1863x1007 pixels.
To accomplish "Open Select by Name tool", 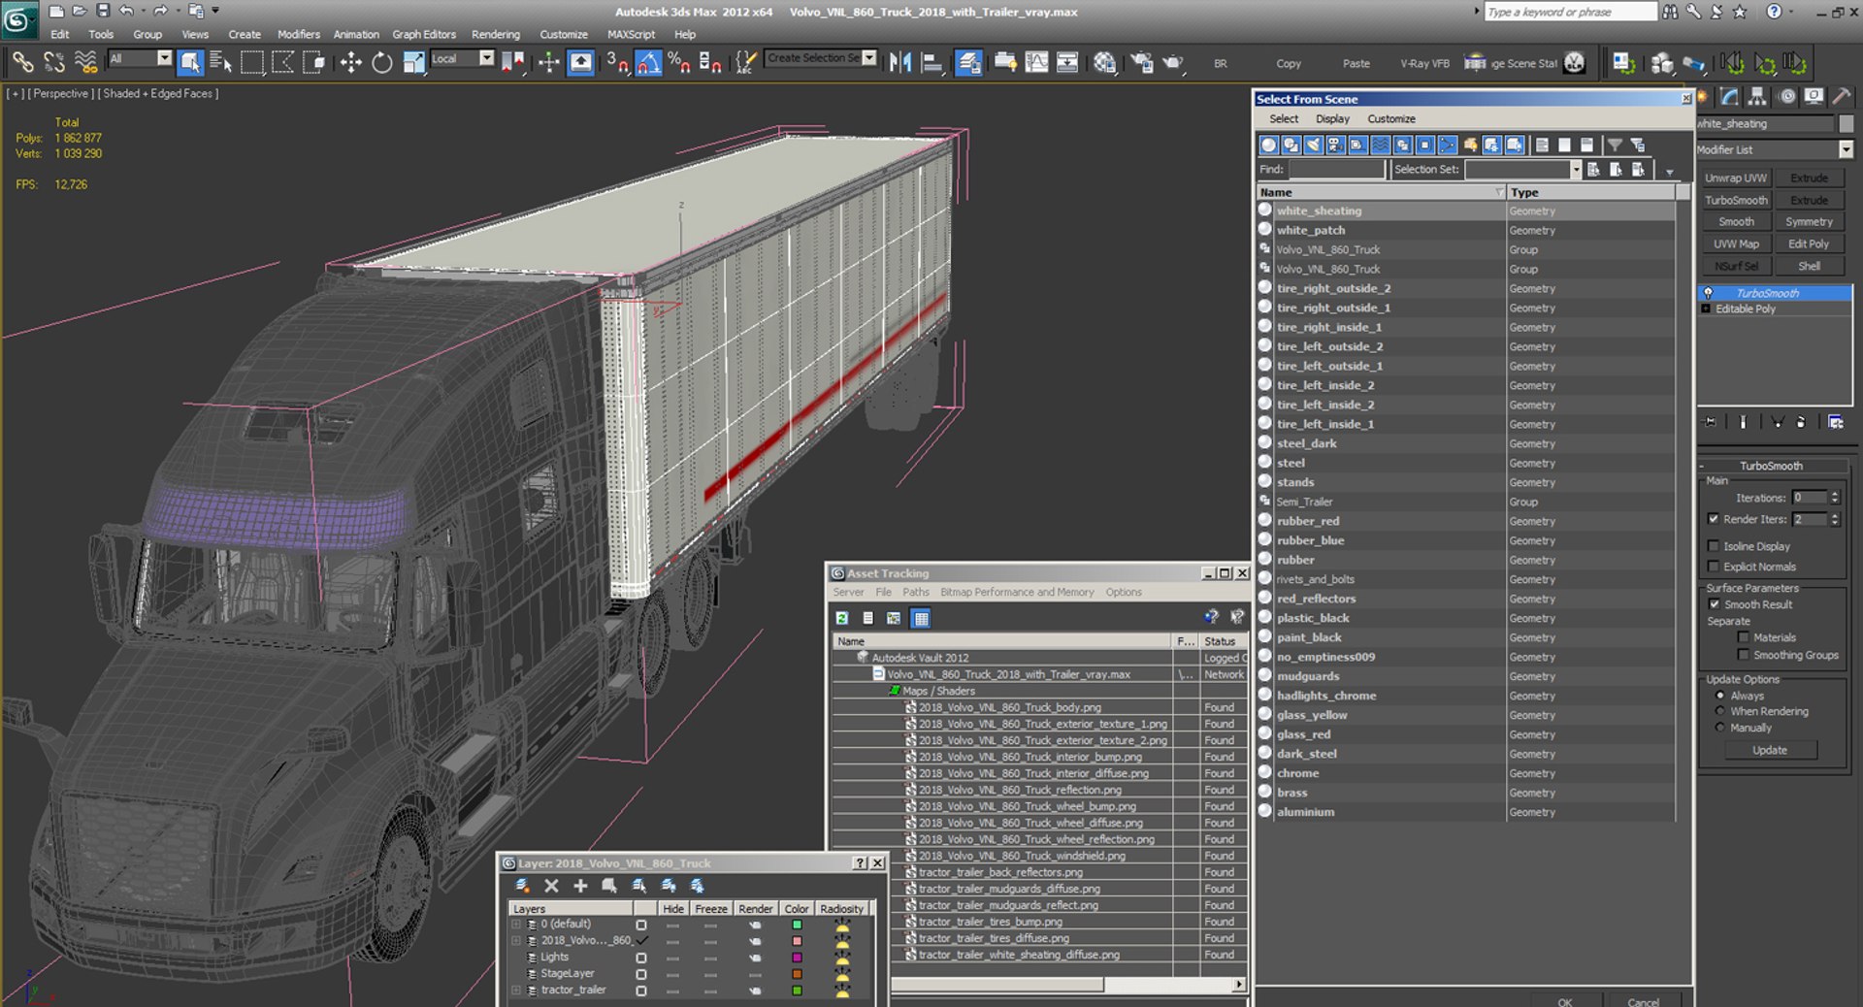I will click(x=221, y=63).
